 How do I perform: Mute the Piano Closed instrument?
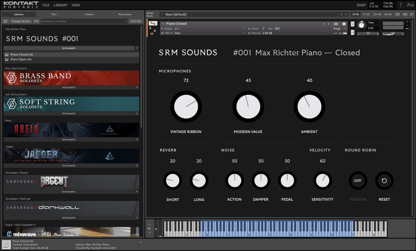click(353, 32)
